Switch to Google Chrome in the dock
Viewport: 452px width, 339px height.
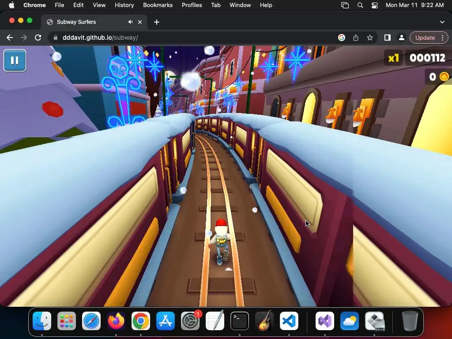(x=141, y=321)
